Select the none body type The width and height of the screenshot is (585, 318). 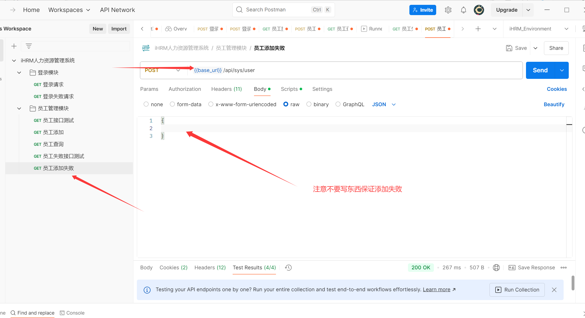pos(146,104)
